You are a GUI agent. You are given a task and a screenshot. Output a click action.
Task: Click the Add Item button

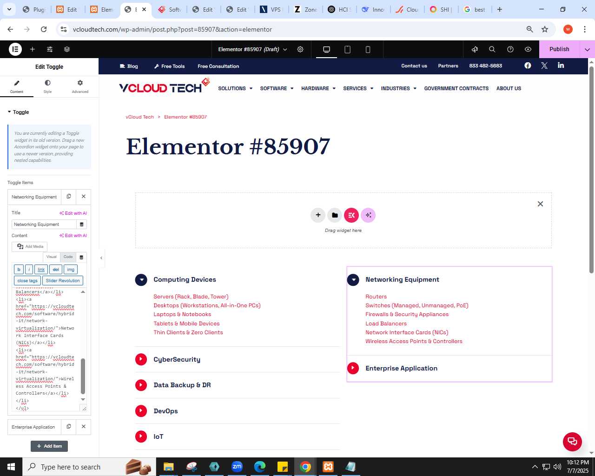[49, 446]
